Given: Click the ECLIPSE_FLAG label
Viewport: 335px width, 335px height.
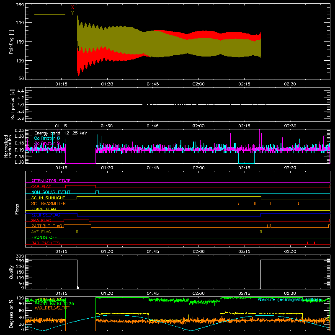Looking at the screenshot, I should [46, 215].
